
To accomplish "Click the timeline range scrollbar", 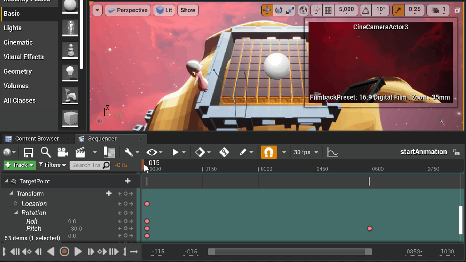I will pos(289,252).
